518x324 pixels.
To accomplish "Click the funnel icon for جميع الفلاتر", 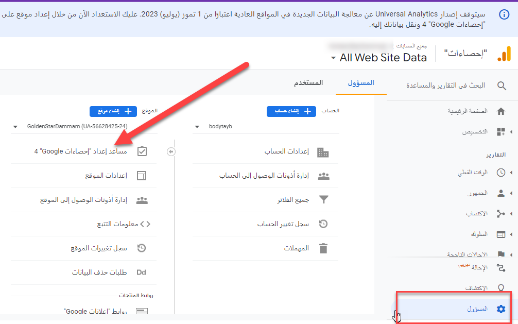I will point(324,199).
